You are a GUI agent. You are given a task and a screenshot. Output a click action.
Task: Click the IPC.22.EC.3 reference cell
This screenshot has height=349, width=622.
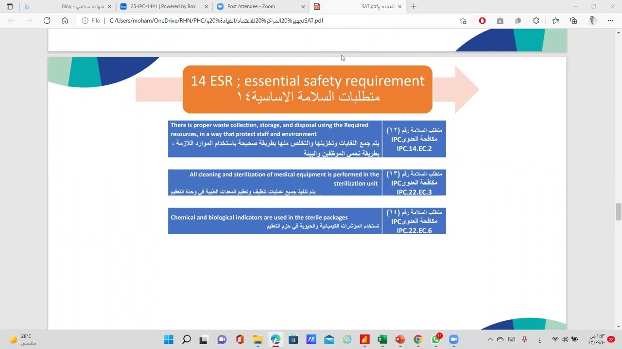414,183
